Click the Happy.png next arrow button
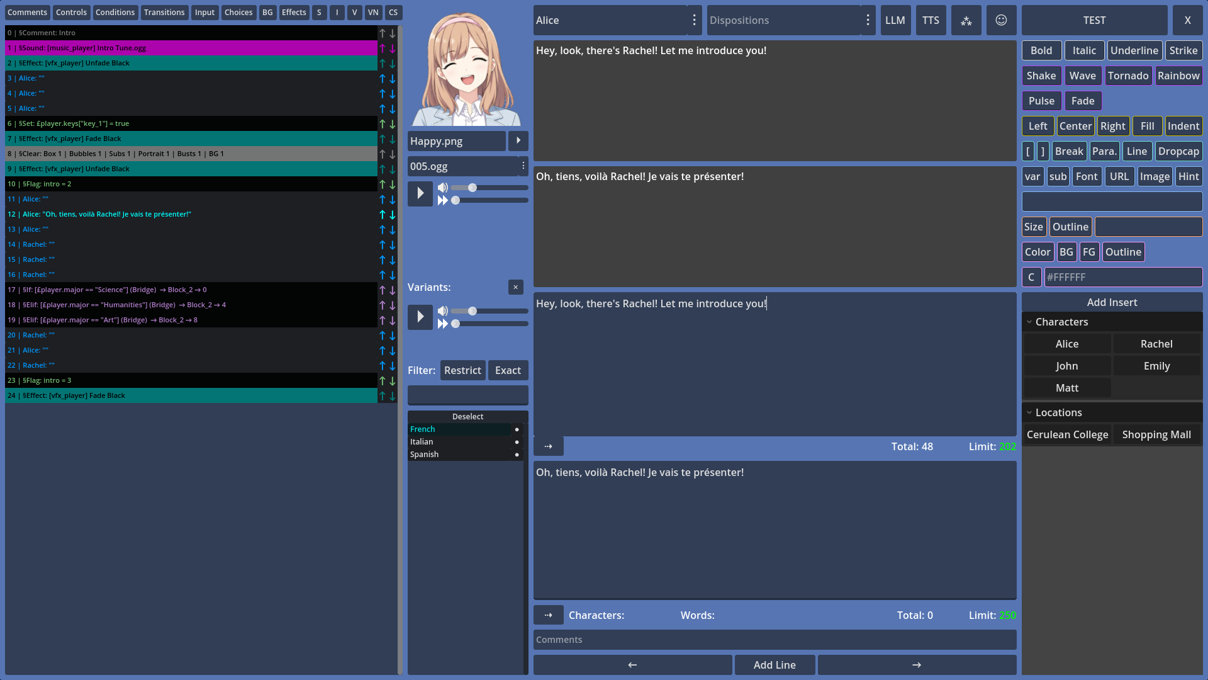The height and width of the screenshot is (680, 1208). (518, 141)
